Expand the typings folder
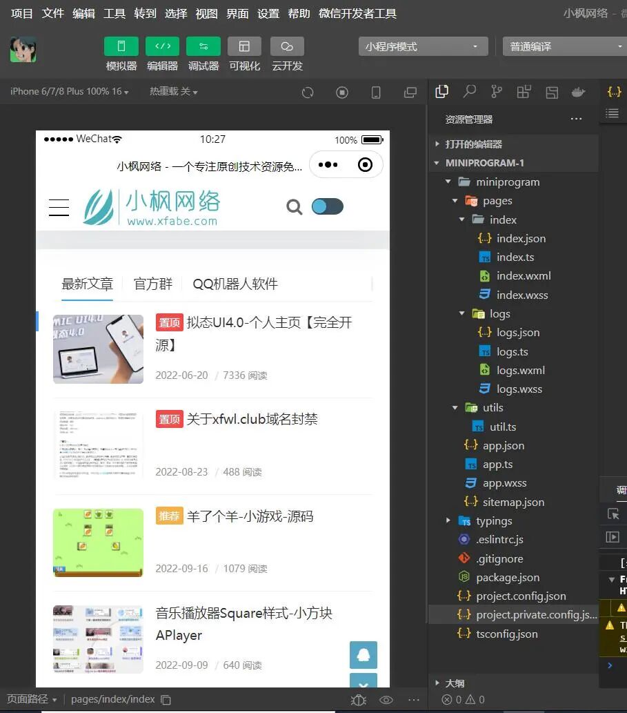The width and height of the screenshot is (627, 713). [513, 520]
